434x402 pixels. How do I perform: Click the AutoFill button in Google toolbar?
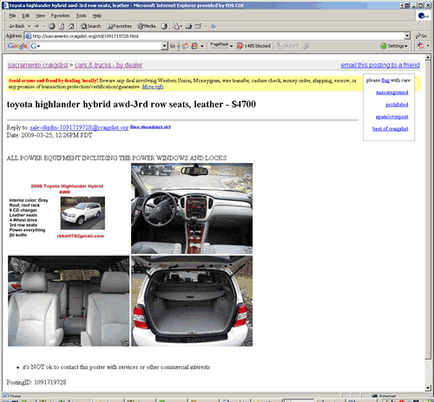[x=288, y=46]
